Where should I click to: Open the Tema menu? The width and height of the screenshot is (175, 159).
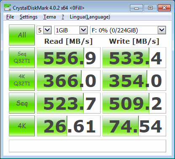pos(50,17)
